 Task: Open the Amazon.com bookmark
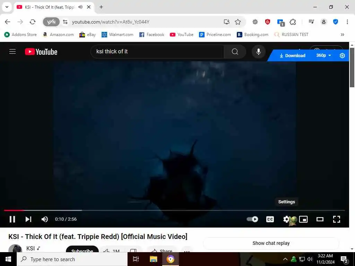click(58, 35)
